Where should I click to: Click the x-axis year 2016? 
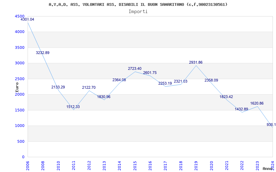(x=150, y=165)
